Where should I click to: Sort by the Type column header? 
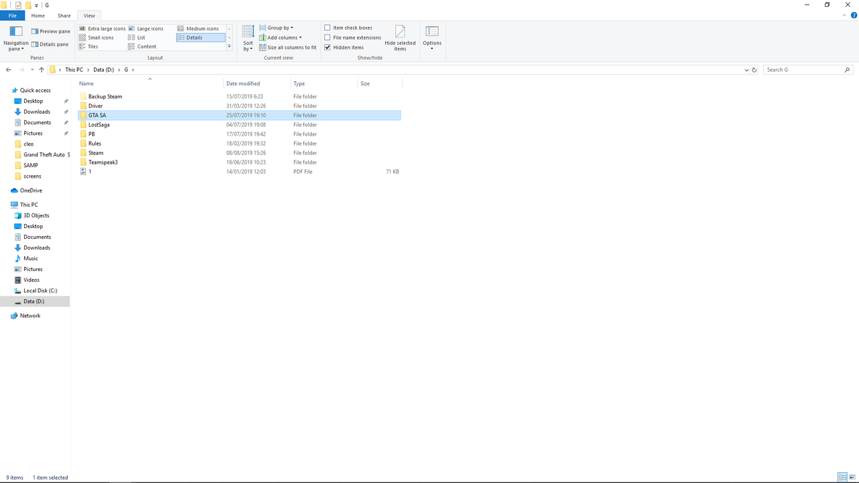(324, 84)
